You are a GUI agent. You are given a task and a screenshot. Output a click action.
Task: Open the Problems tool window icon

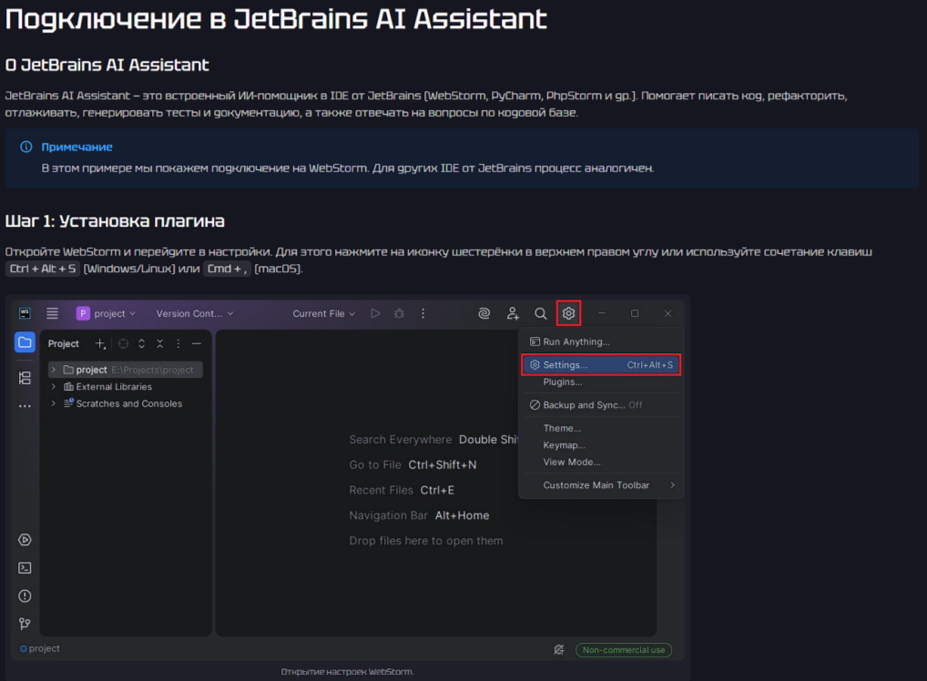point(25,596)
